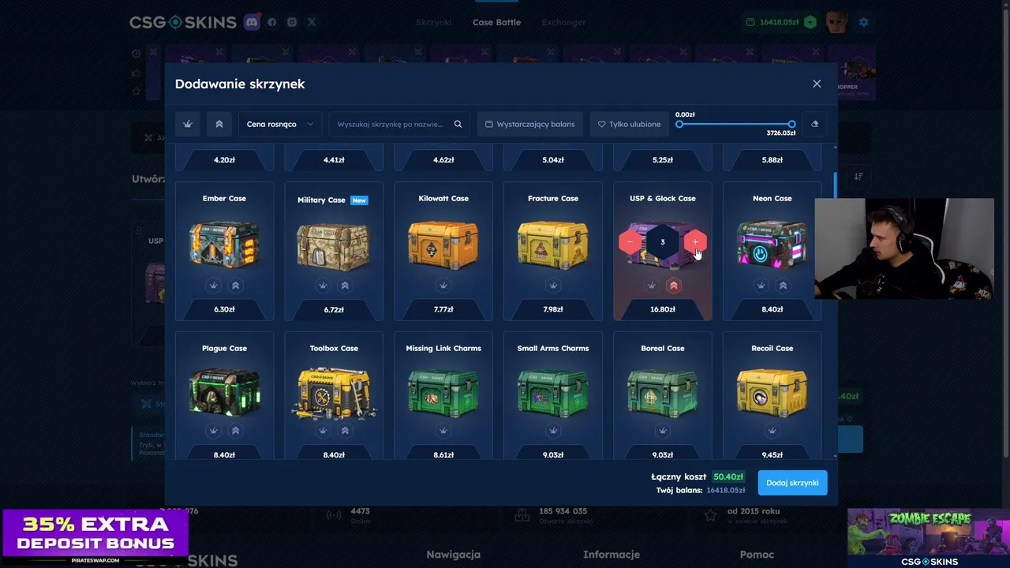Click the double-chevron icon on Plague Case
The width and height of the screenshot is (1010, 568).
click(235, 431)
